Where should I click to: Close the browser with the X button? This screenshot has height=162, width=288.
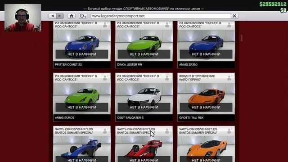click(x=234, y=16)
